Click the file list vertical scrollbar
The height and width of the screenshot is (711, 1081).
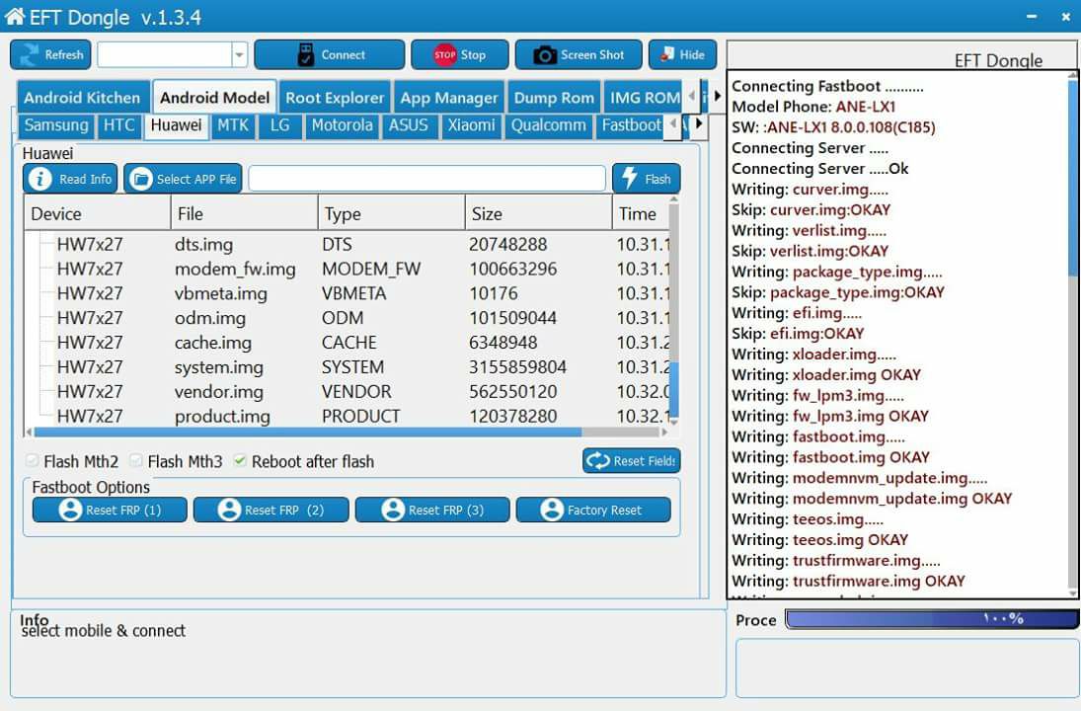pyautogui.click(x=674, y=310)
